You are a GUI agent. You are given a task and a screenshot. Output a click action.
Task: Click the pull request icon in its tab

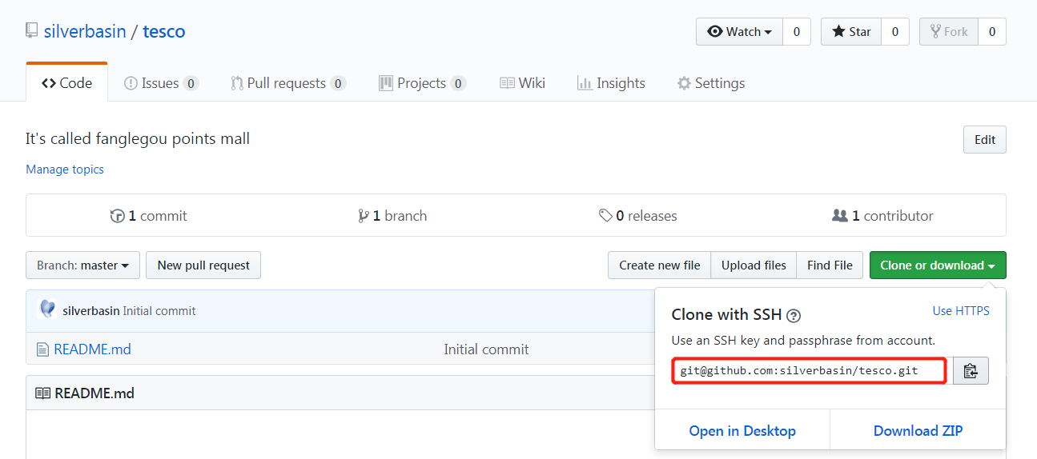pyautogui.click(x=237, y=83)
